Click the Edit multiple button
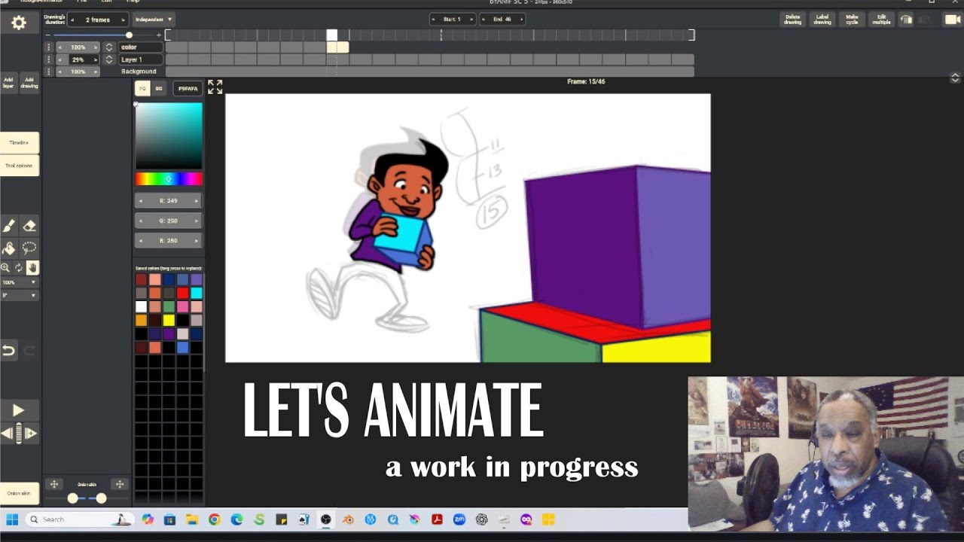 pyautogui.click(x=881, y=20)
